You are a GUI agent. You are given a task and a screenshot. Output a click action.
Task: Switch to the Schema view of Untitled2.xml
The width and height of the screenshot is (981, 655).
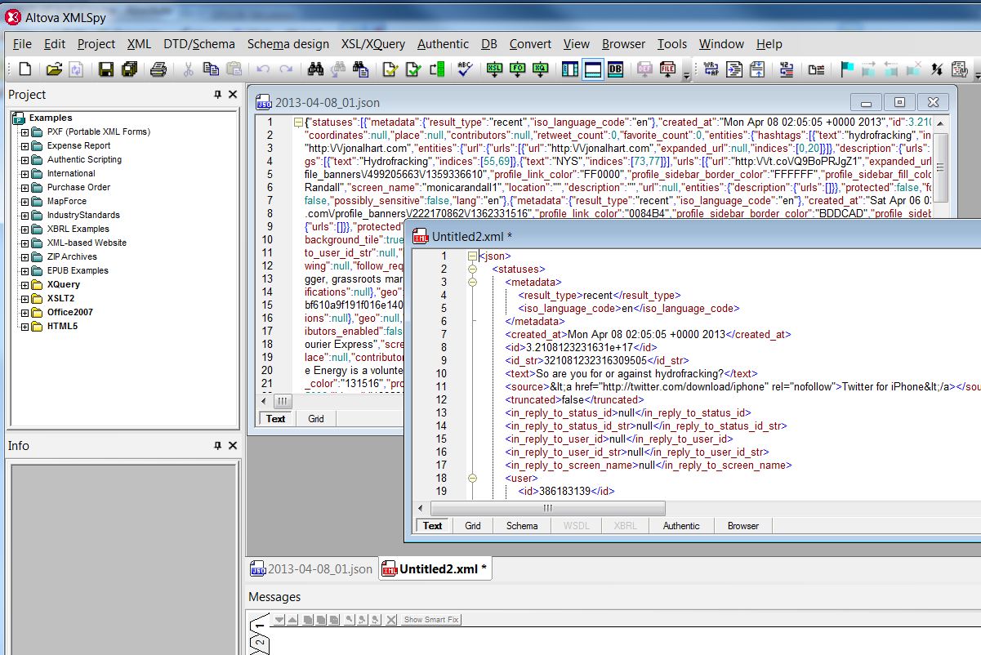click(x=522, y=525)
